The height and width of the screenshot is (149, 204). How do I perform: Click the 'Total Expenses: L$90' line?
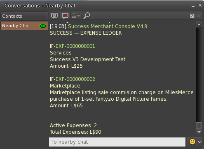[75, 132]
